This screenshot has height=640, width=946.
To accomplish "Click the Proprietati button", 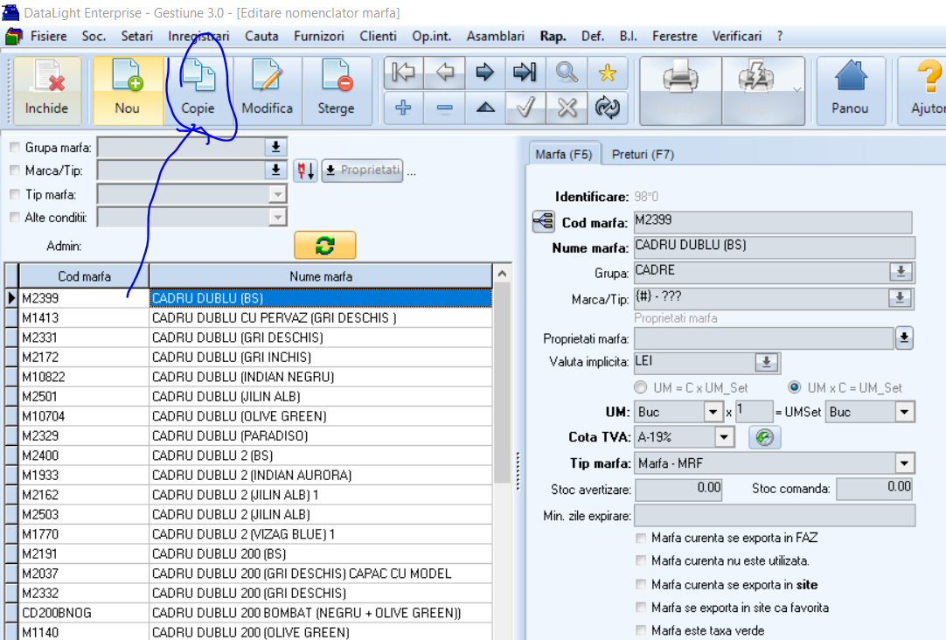I will pos(363,170).
